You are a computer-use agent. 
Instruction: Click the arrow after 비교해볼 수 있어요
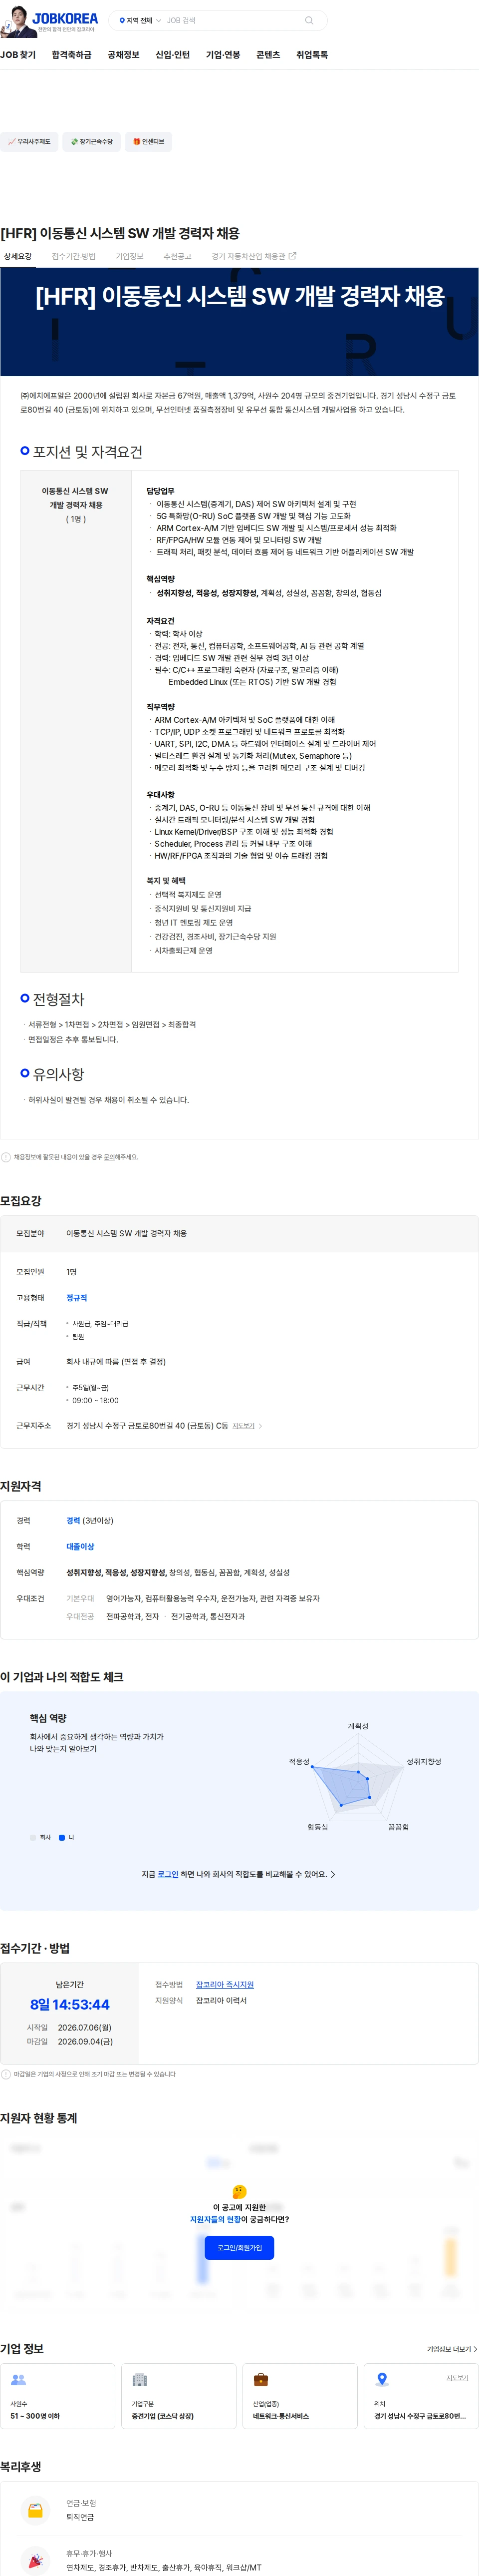point(333,1874)
